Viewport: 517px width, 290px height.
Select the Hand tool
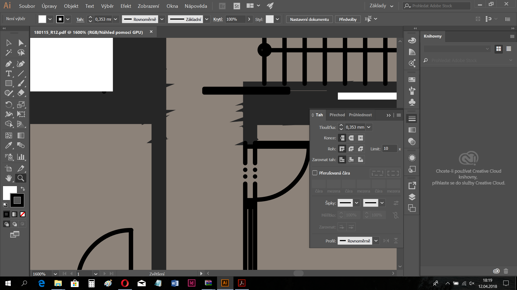9,178
